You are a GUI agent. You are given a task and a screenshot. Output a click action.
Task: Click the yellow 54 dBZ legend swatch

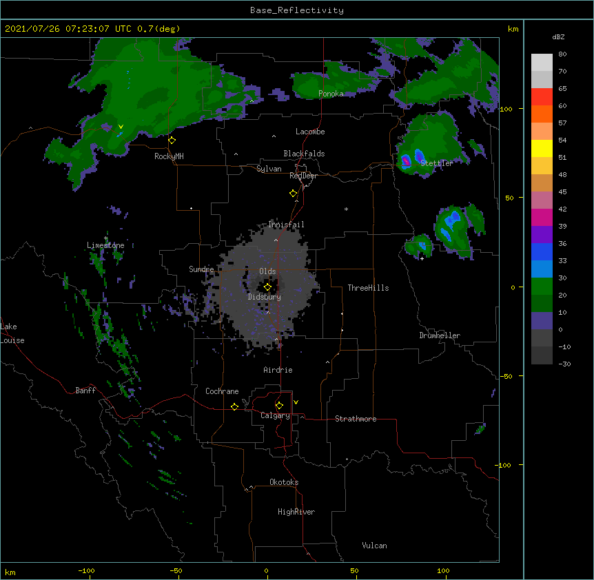[x=542, y=148]
